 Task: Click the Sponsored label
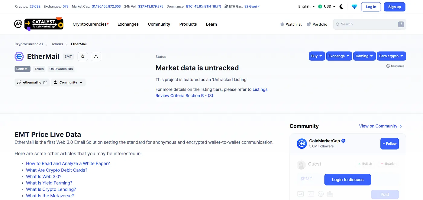[395, 66]
